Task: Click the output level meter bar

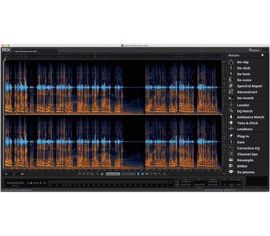Action: click(109, 182)
